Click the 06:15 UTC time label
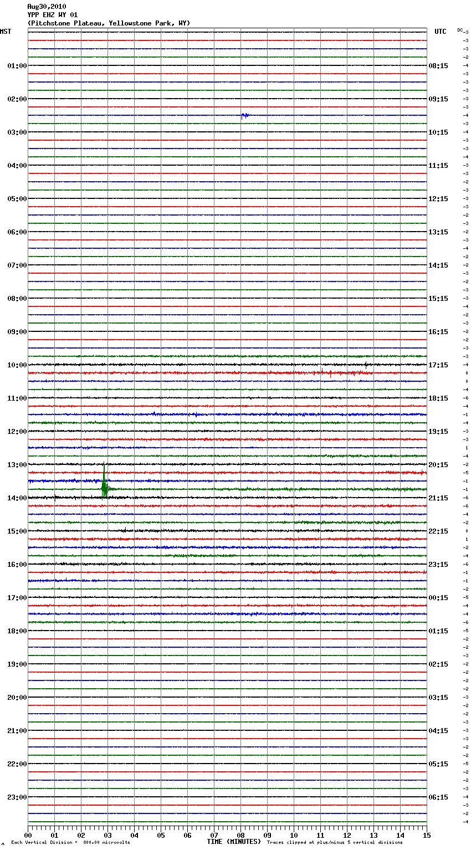Image resolution: width=471 pixels, height=850 pixels. (438, 797)
